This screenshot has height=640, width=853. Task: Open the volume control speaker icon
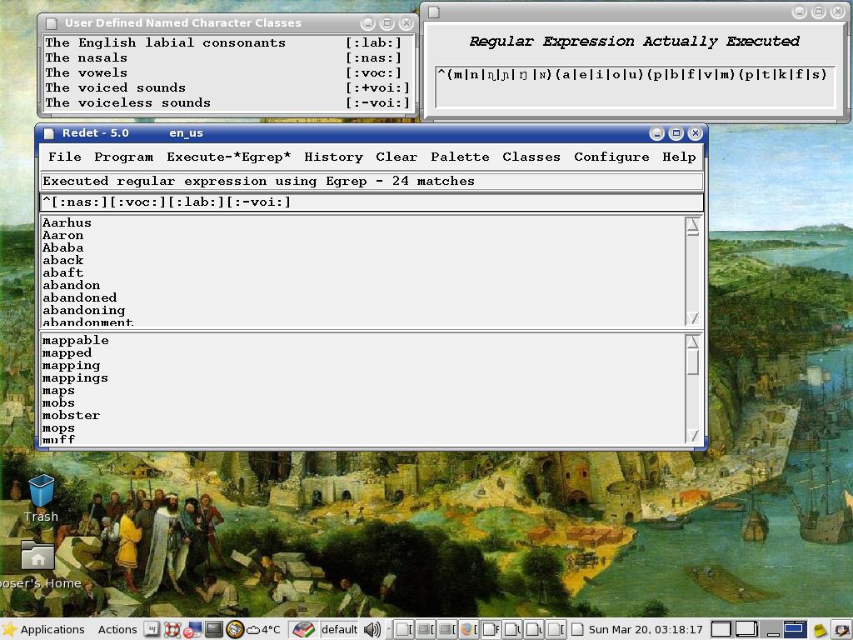(x=372, y=629)
